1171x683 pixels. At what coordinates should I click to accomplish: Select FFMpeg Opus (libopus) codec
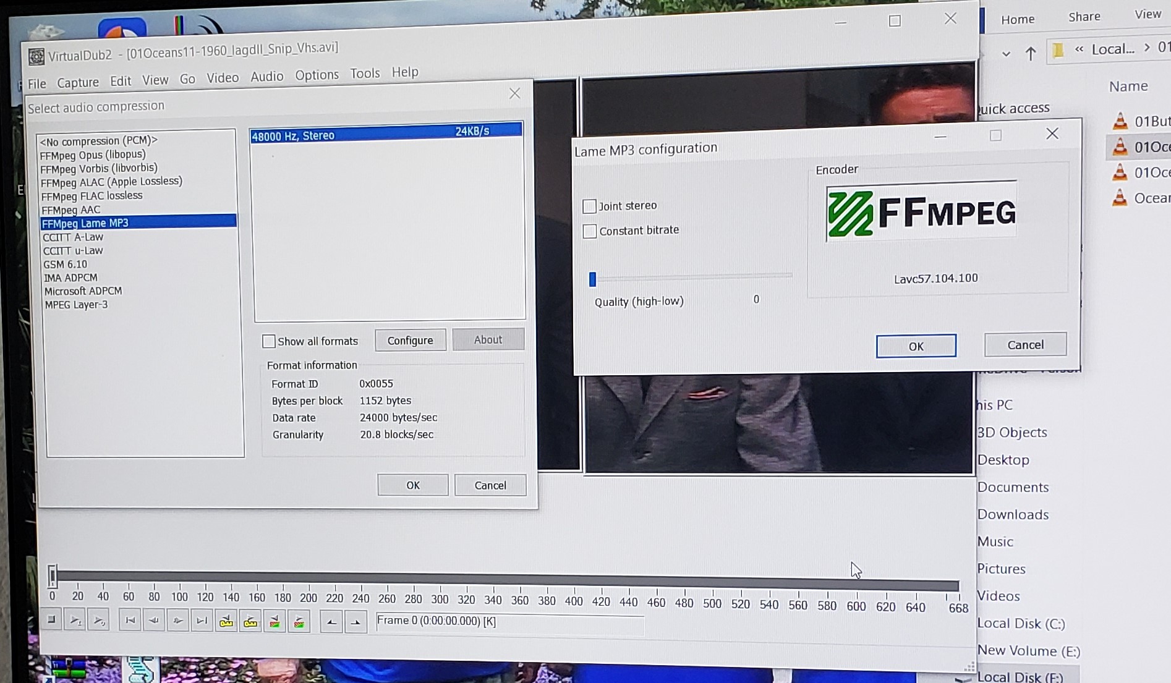[93, 155]
